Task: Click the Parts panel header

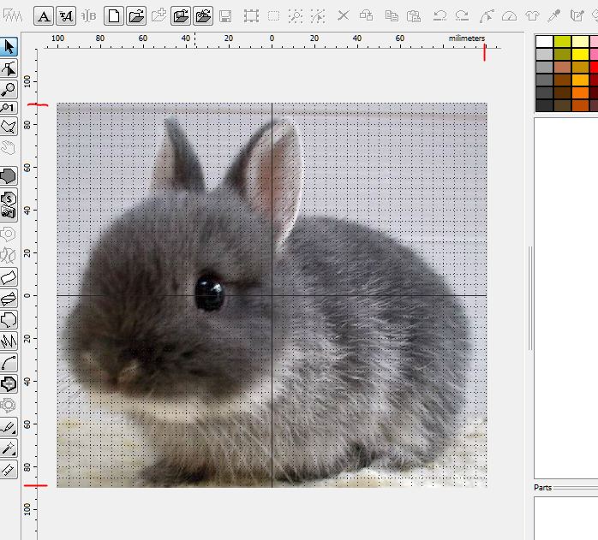Action: (543, 488)
